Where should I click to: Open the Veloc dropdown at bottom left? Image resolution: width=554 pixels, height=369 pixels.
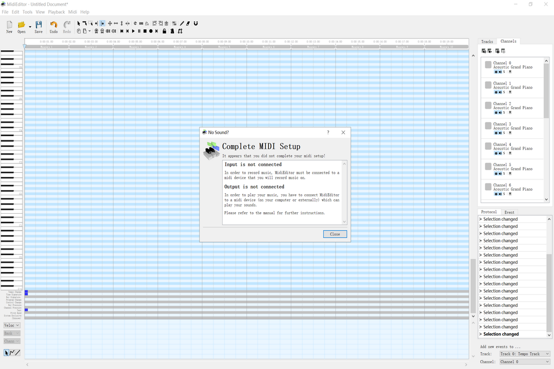tap(11, 325)
